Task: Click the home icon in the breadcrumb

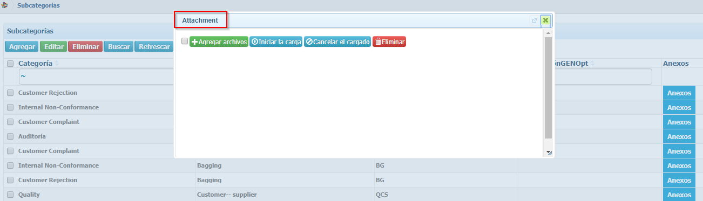Action: click(x=4, y=5)
